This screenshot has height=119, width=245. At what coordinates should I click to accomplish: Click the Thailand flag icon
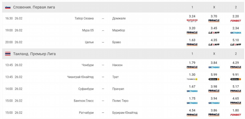[x=8, y=54]
